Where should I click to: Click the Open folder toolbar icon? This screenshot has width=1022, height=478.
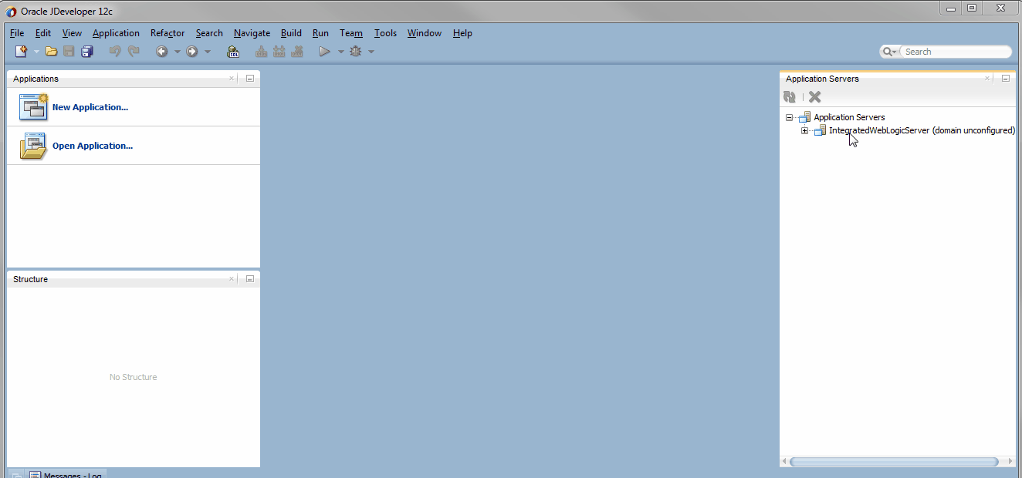51,52
